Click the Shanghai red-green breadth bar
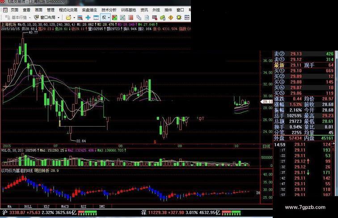338x218 pixels. (x=87, y=213)
